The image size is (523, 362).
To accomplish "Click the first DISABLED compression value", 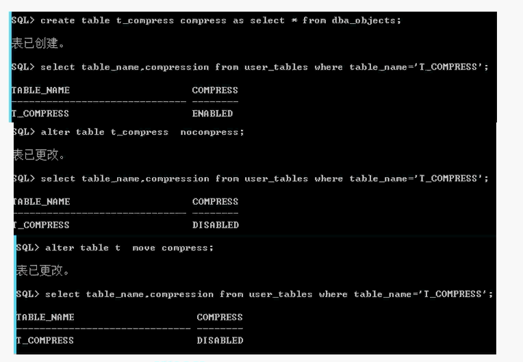I will click(x=216, y=225).
